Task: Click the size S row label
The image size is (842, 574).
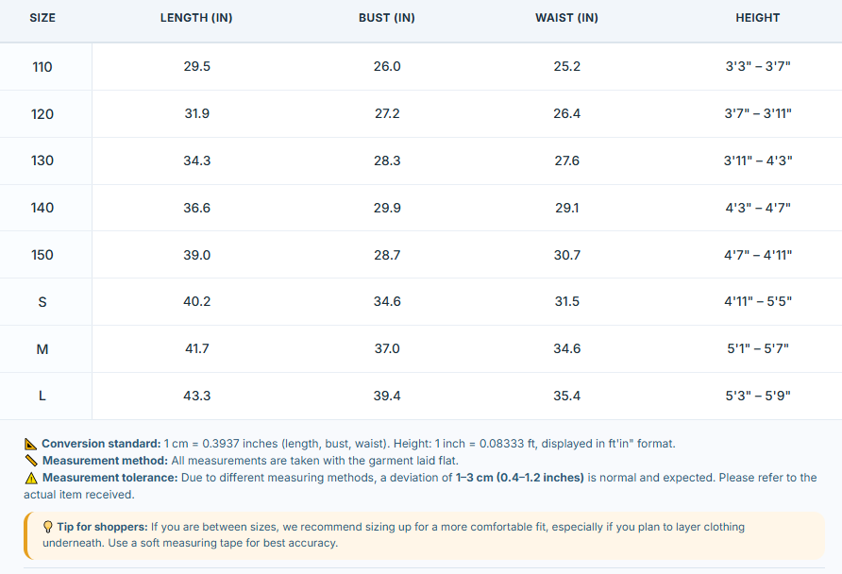Action: point(42,302)
